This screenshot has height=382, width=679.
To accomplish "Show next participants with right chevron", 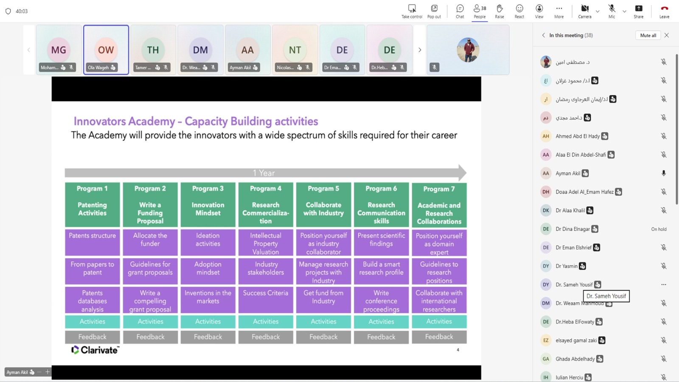I will click(x=420, y=50).
